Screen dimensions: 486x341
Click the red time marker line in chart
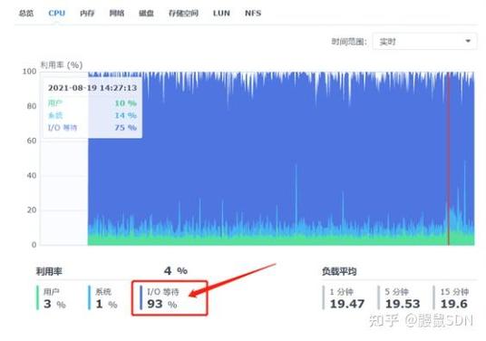pyautogui.click(x=448, y=158)
